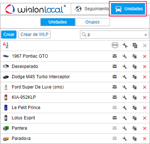Open Unidades in the top bar

[128, 9]
